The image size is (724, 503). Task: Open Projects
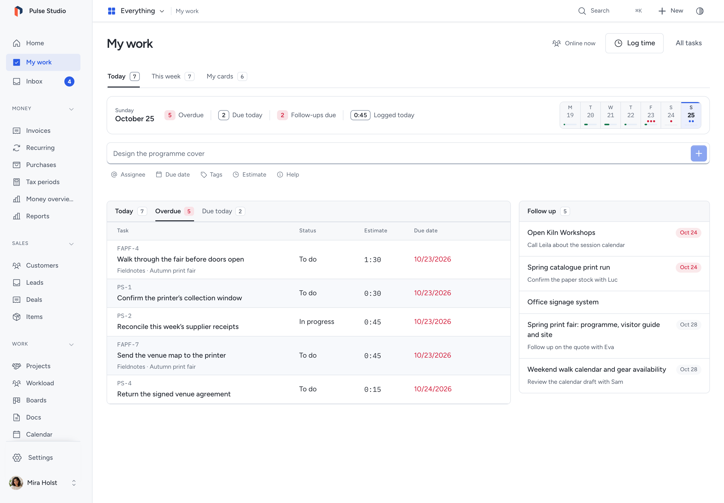coord(43,366)
